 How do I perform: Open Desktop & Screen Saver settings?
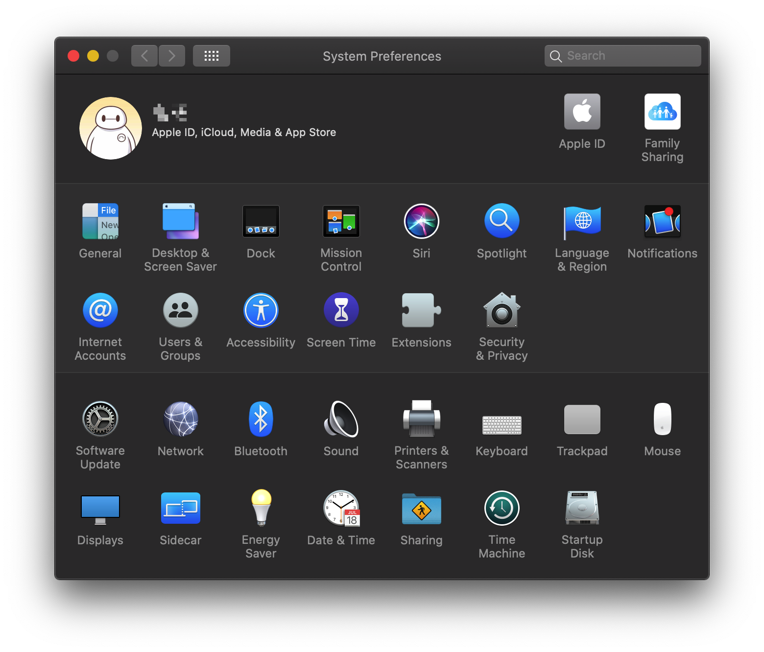point(181,221)
